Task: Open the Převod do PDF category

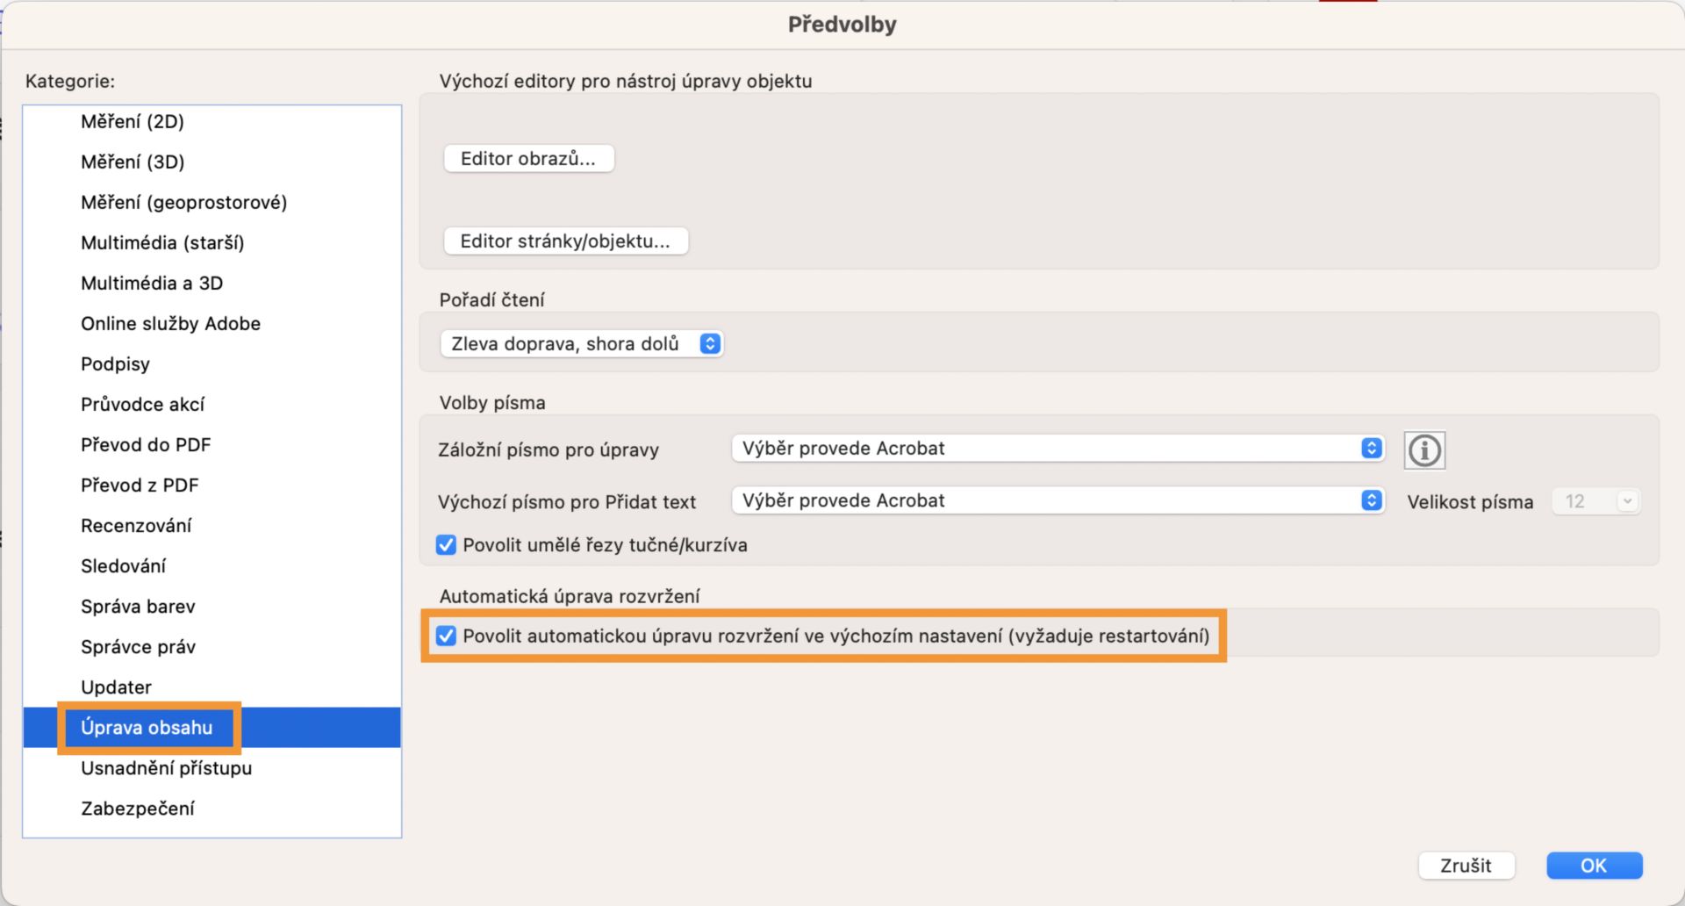Action: pyautogui.click(x=146, y=445)
